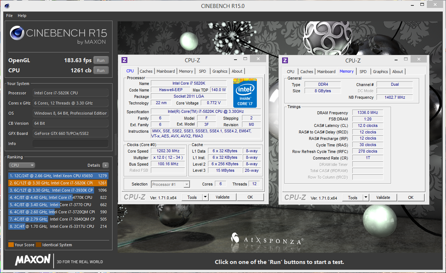Open About tab in CPU-Z processor window
The height and width of the screenshot is (273, 446).
[237, 71]
